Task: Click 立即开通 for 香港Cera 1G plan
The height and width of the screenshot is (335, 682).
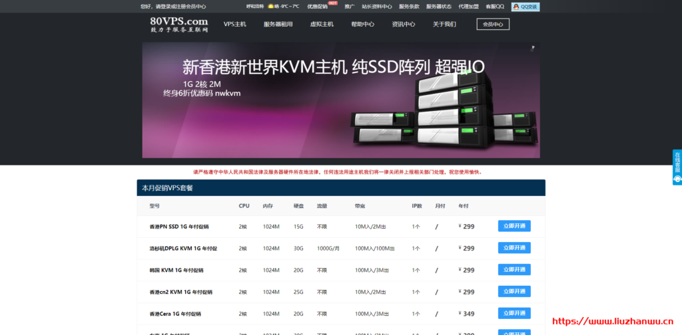Action: [x=514, y=313]
